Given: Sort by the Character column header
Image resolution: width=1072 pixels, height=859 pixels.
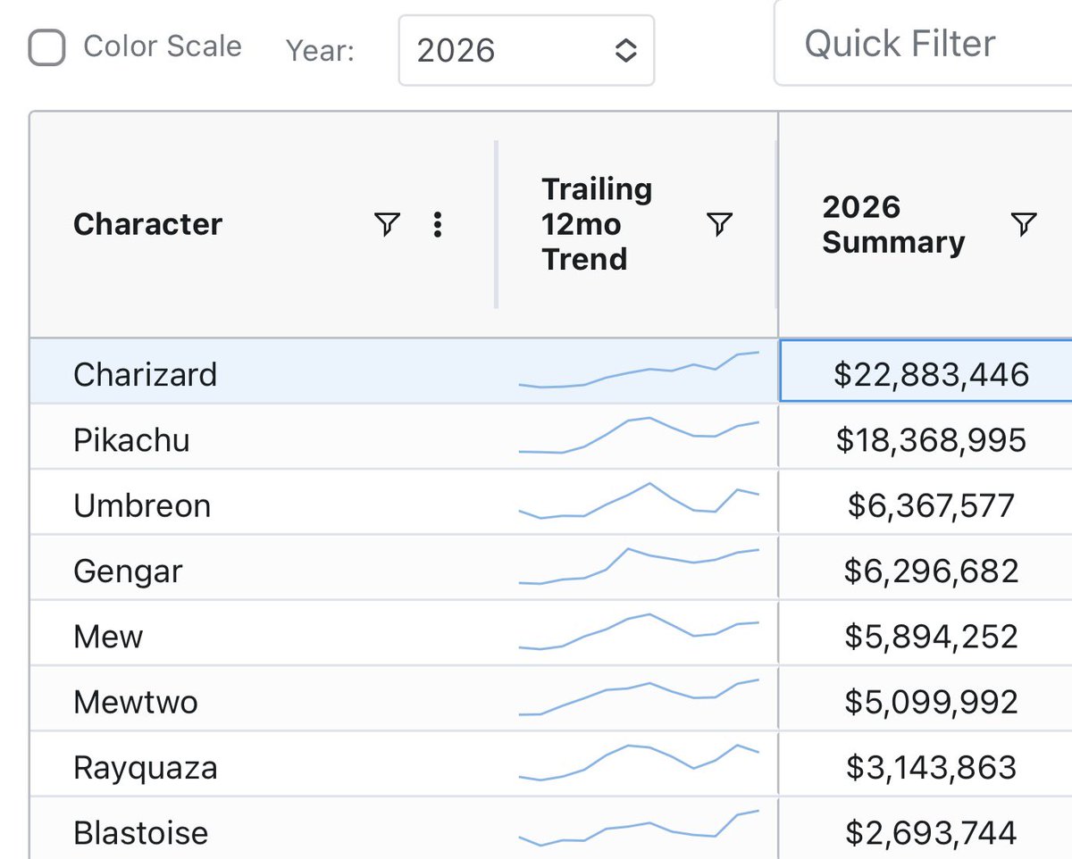Looking at the screenshot, I should click(147, 224).
